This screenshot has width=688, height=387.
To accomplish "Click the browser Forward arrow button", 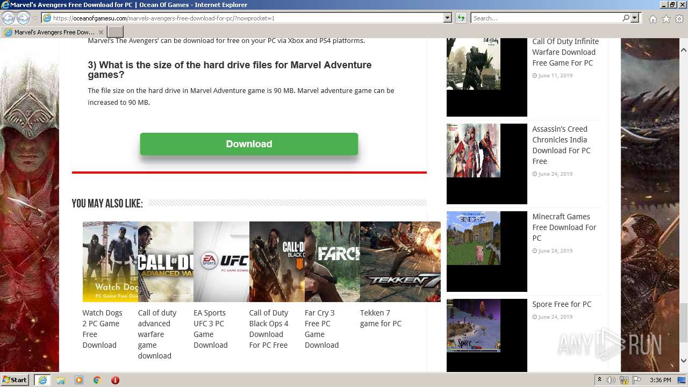I will click(x=23, y=18).
